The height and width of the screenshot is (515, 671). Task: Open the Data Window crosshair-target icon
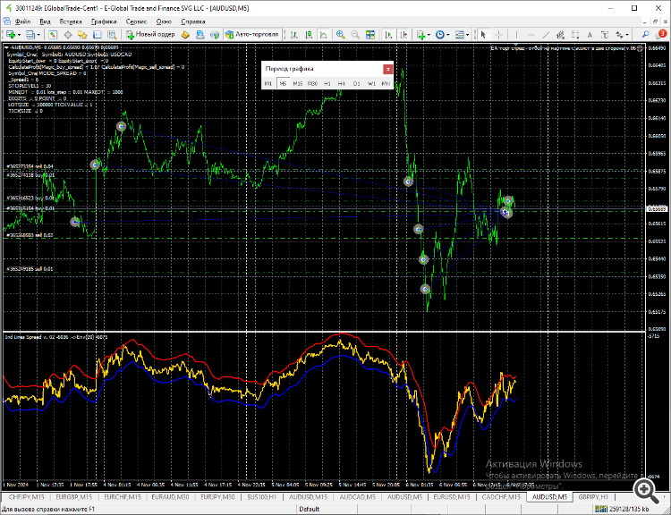pos(68,35)
